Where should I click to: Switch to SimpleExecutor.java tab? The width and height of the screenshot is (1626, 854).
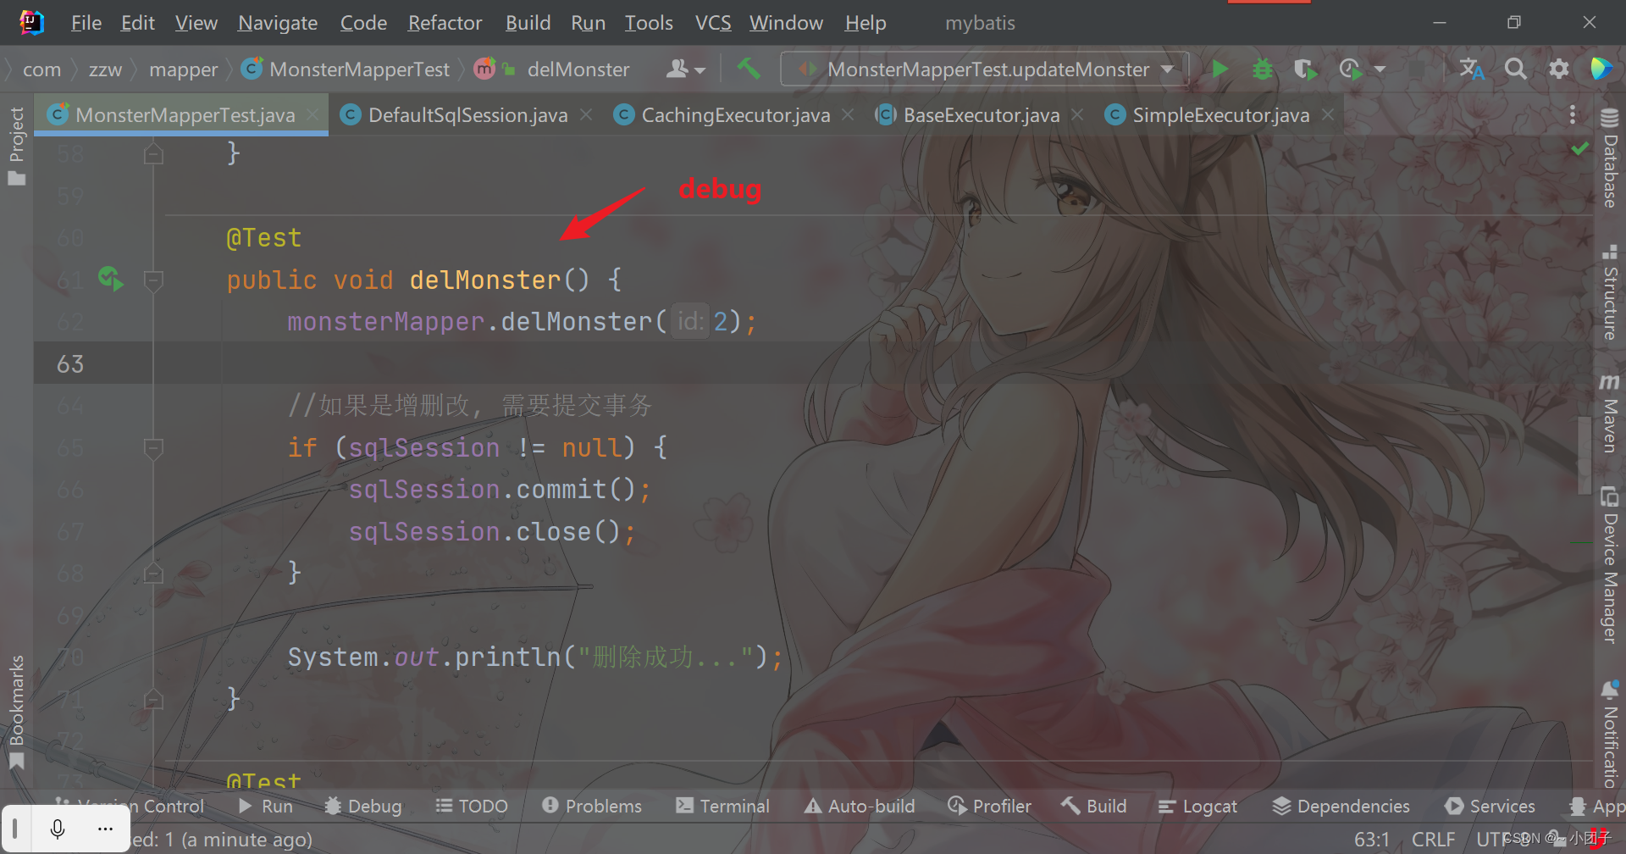pyautogui.click(x=1220, y=115)
